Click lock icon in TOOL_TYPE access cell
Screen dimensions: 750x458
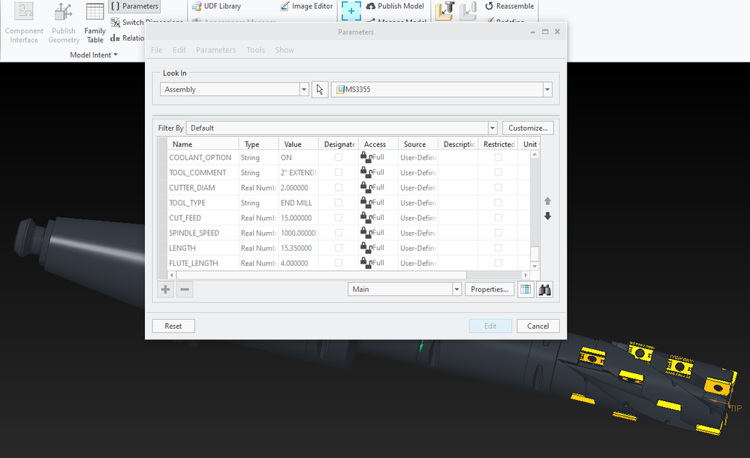[366, 203]
